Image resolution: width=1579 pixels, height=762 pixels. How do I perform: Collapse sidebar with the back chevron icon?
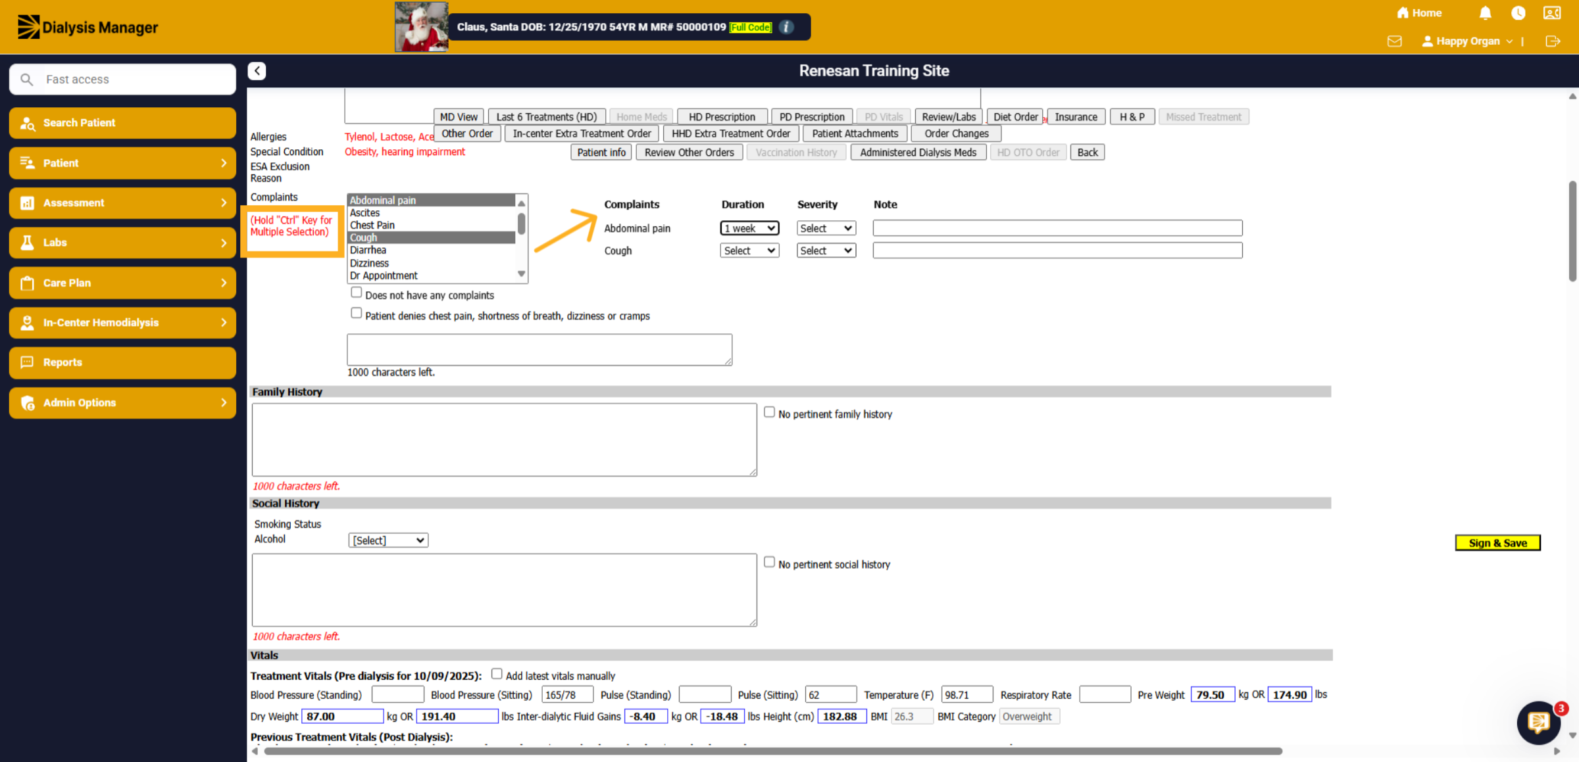pyautogui.click(x=257, y=70)
